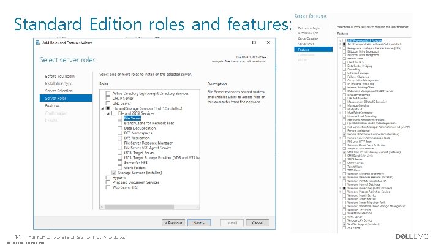
Task: Open Features step in Select server roles wizard
Action: pyautogui.click(x=52, y=106)
